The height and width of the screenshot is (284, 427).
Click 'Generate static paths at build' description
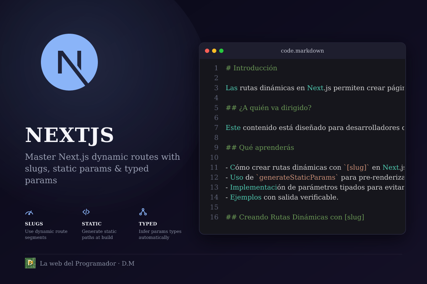(x=99, y=234)
